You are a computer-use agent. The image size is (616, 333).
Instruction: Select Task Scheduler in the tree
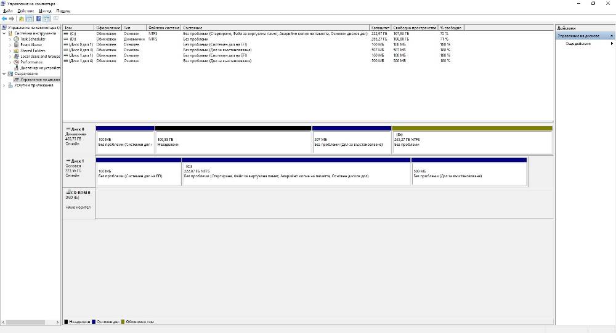[x=33, y=39]
